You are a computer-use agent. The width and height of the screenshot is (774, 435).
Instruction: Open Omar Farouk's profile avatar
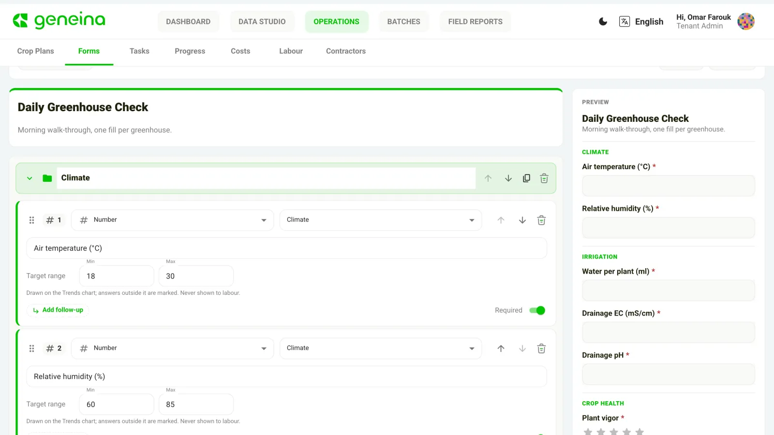pyautogui.click(x=746, y=21)
